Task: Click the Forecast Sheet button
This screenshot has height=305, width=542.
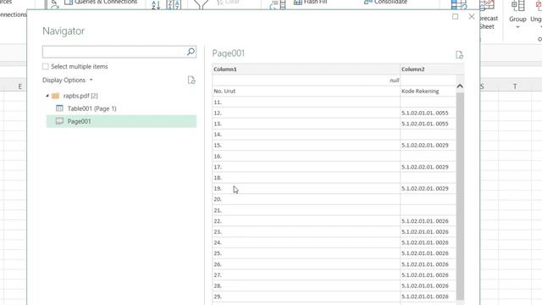Action: click(x=489, y=15)
